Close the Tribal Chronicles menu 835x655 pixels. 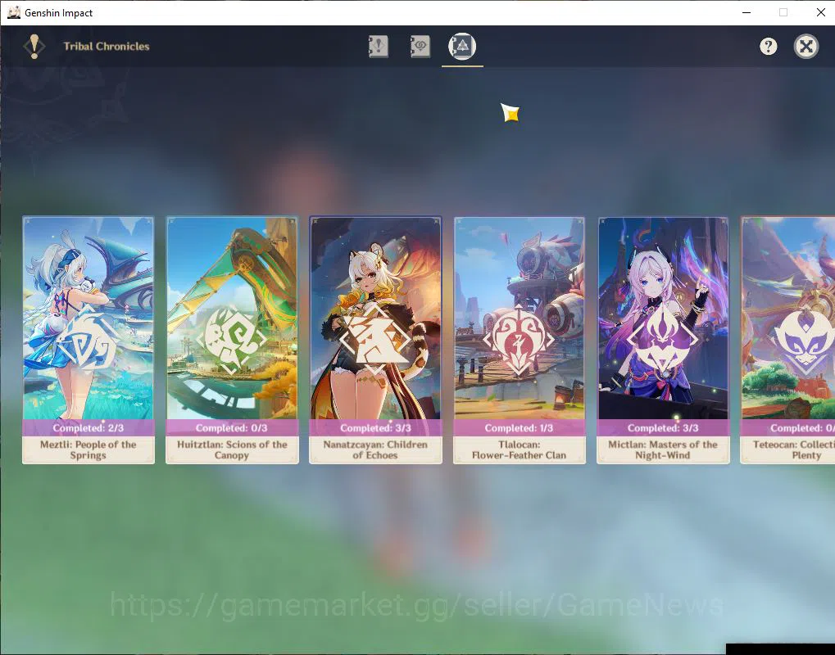[x=806, y=47]
